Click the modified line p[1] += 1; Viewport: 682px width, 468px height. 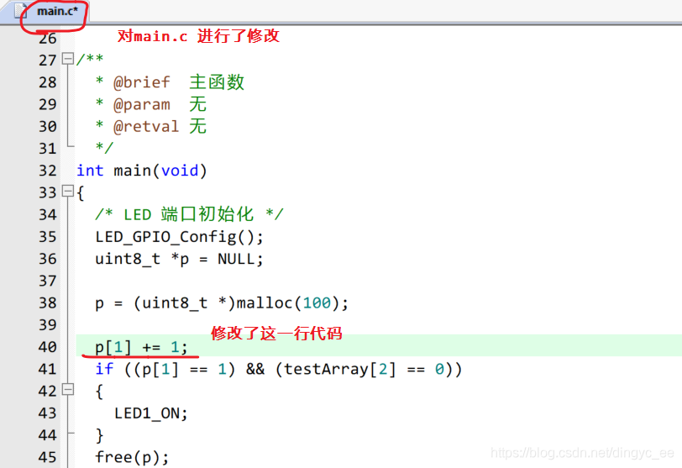pyautogui.click(x=141, y=347)
